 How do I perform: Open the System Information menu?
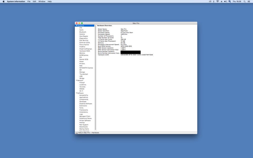16,2
